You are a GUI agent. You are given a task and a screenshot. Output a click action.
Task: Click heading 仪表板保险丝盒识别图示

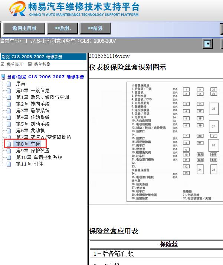click(128, 67)
